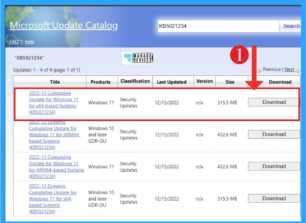Open the help link

(29, 42)
